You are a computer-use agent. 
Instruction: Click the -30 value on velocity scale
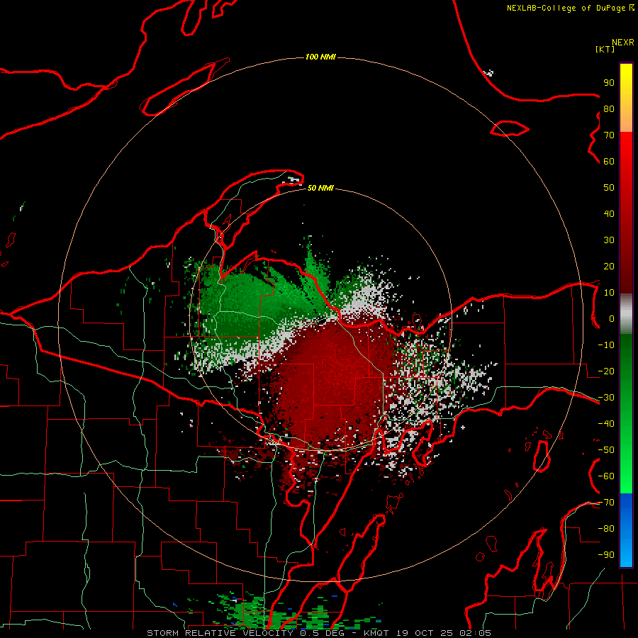coord(606,398)
